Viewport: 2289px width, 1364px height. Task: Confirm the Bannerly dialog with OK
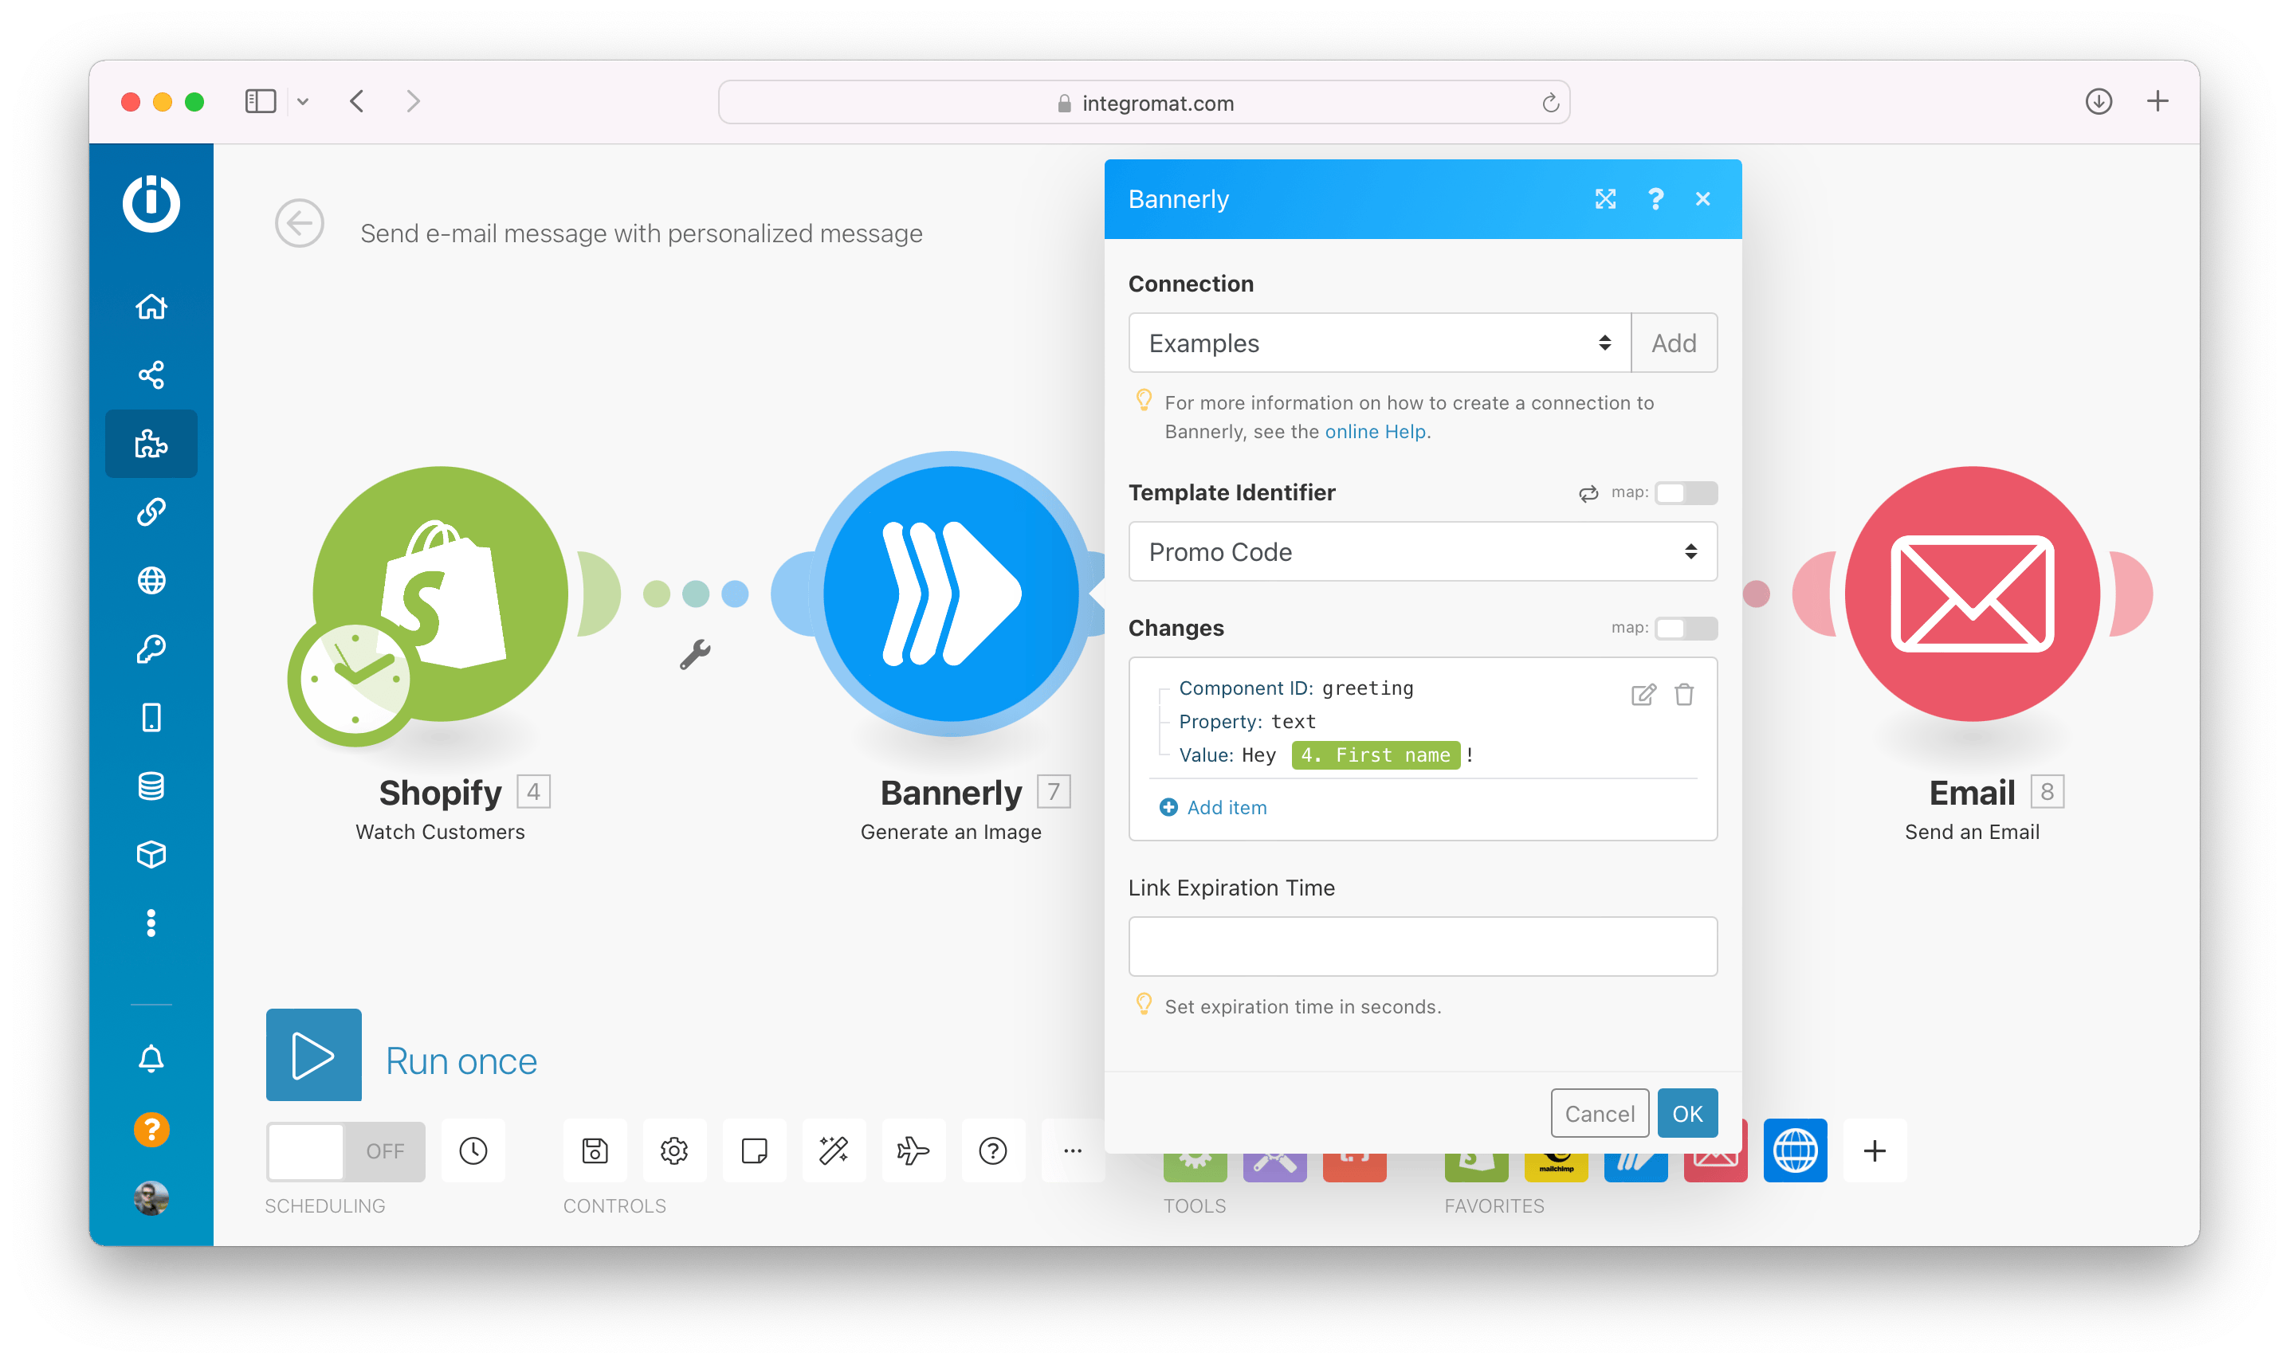pyautogui.click(x=1687, y=1113)
